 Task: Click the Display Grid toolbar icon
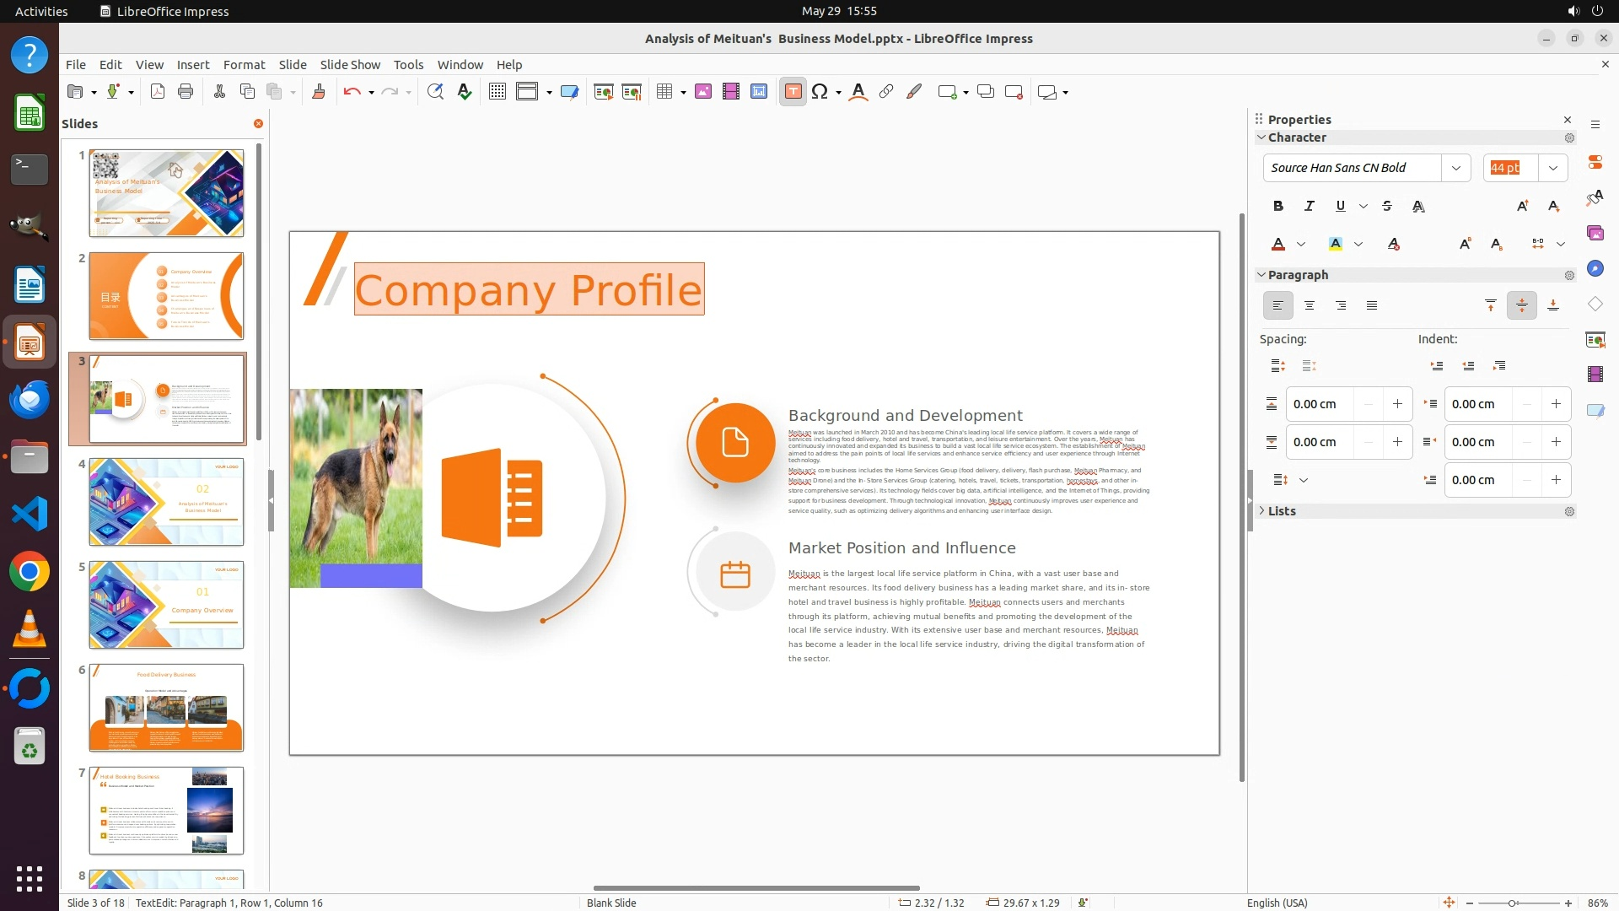[x=498, y=92]
